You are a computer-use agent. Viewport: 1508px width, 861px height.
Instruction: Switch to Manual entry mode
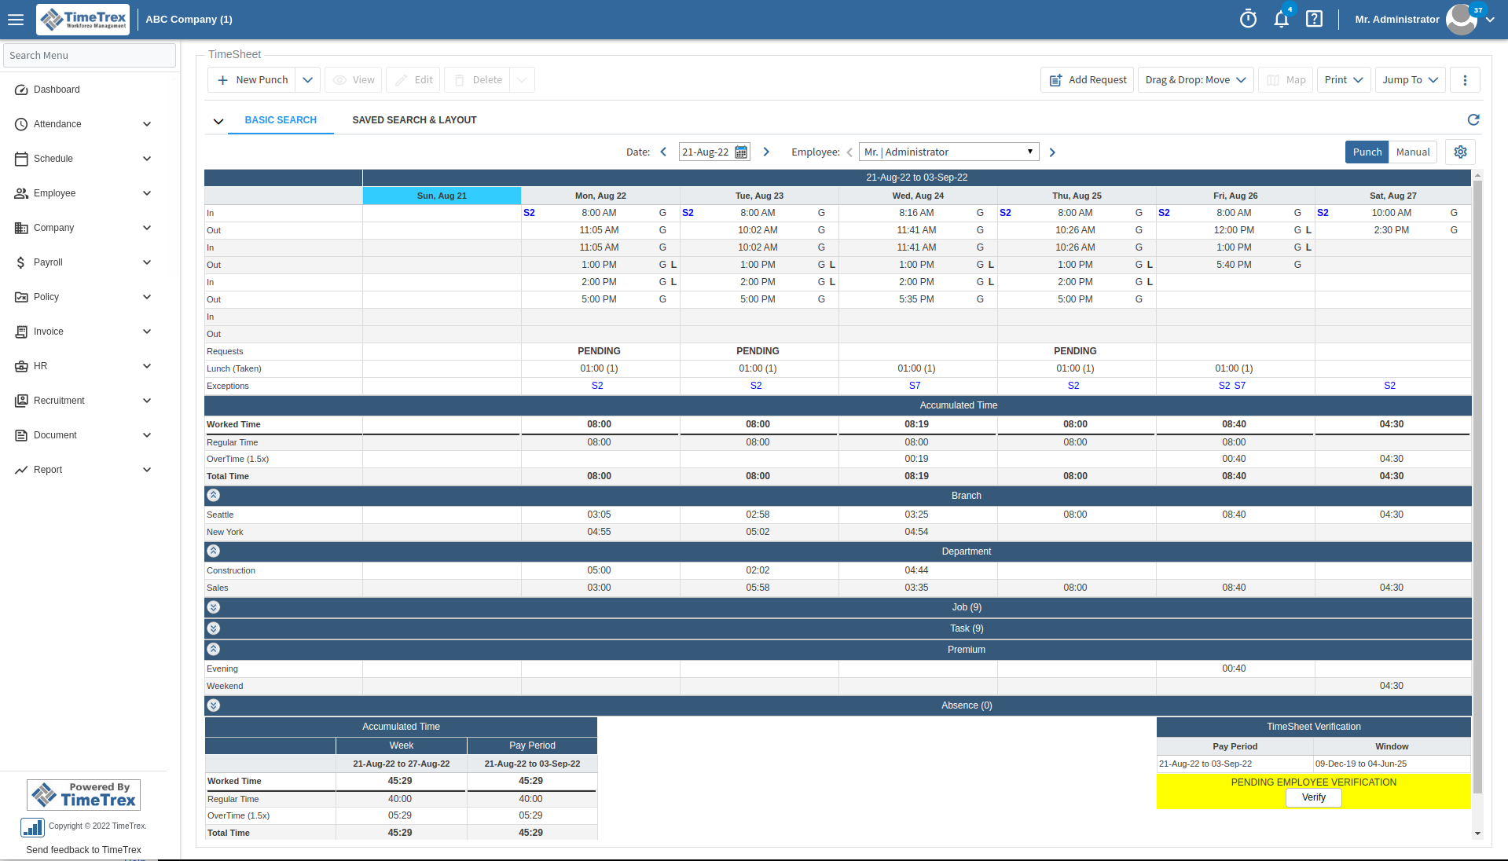tap(1412, 152)
